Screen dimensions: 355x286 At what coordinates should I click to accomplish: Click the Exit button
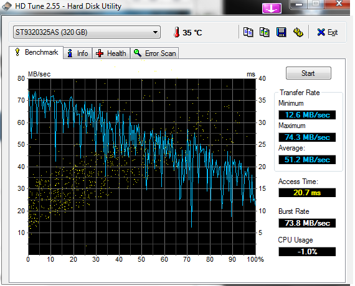point(328,32)
